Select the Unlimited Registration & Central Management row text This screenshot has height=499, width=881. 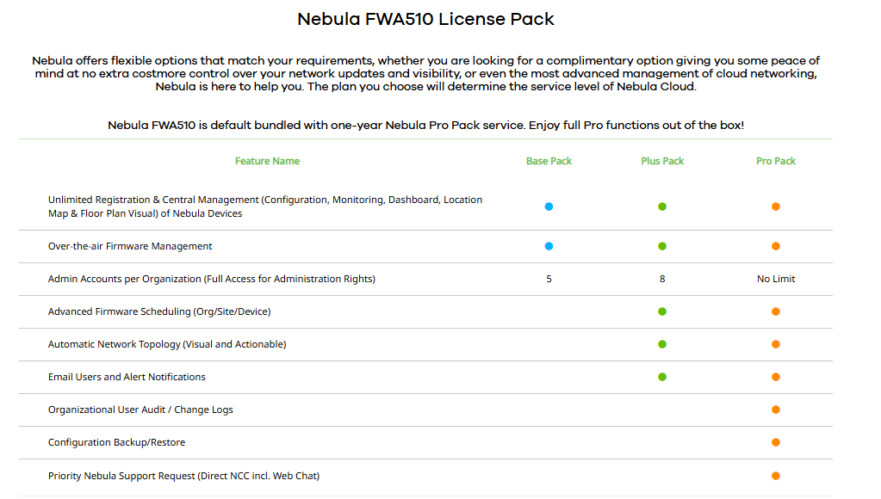coord(265,206)
